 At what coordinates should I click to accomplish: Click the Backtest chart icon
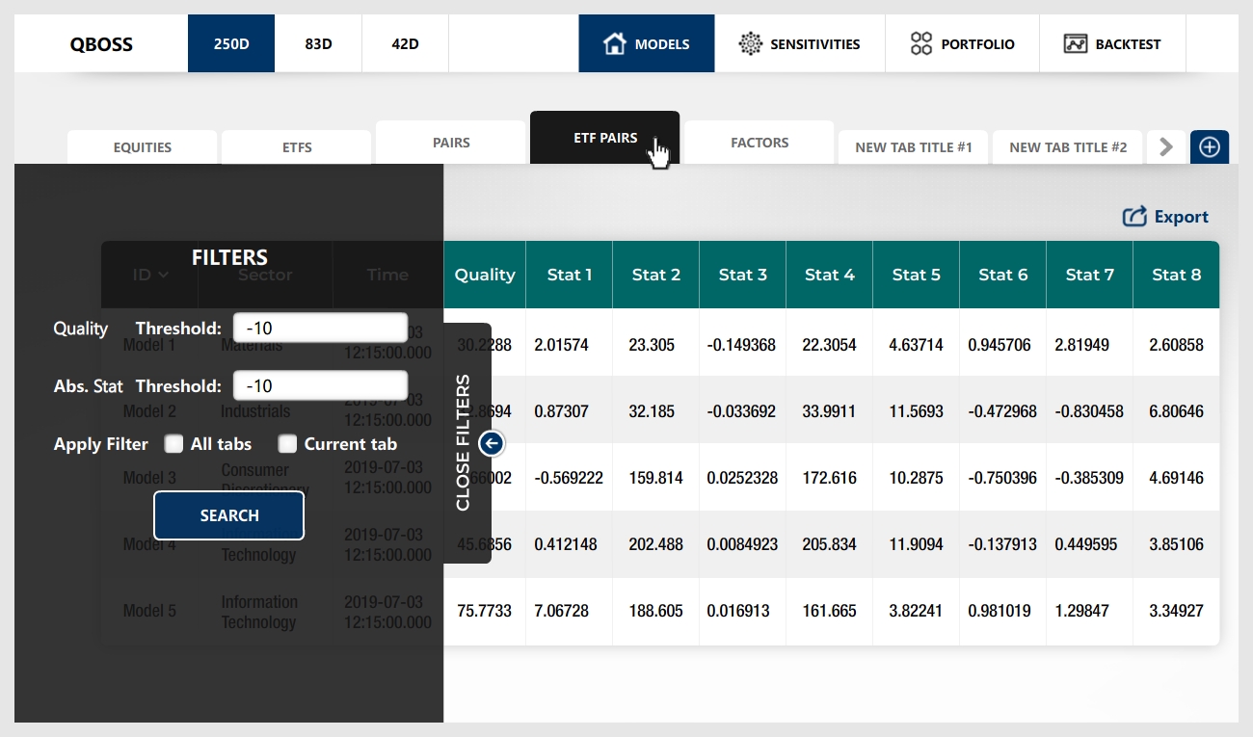[1076, 43]
